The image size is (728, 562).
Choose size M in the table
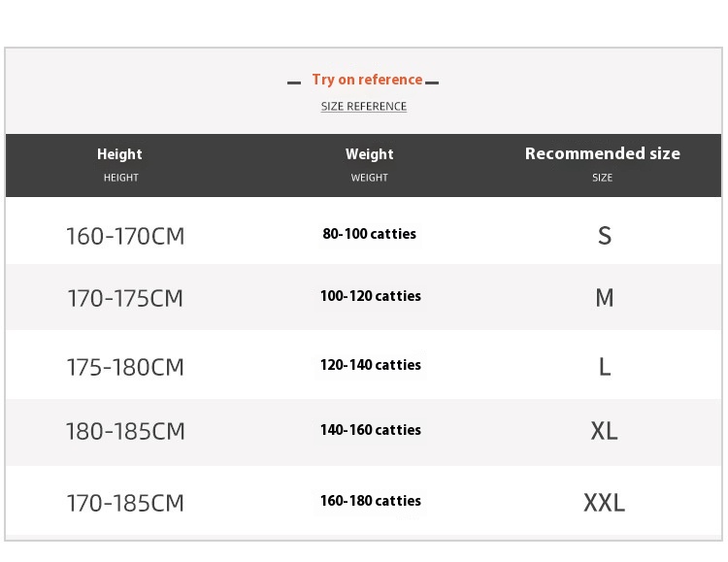[605, 298]
